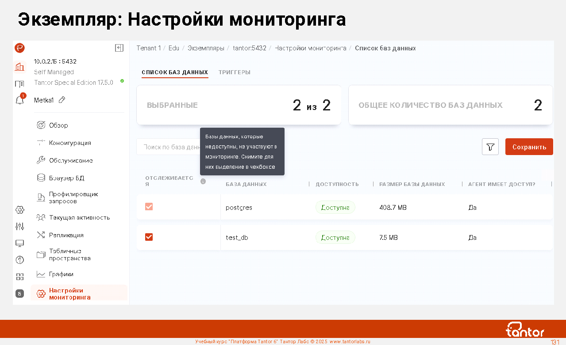Open Браузер БД menu item
This screenshot has height=345, width=566.
tap(66, 178)
